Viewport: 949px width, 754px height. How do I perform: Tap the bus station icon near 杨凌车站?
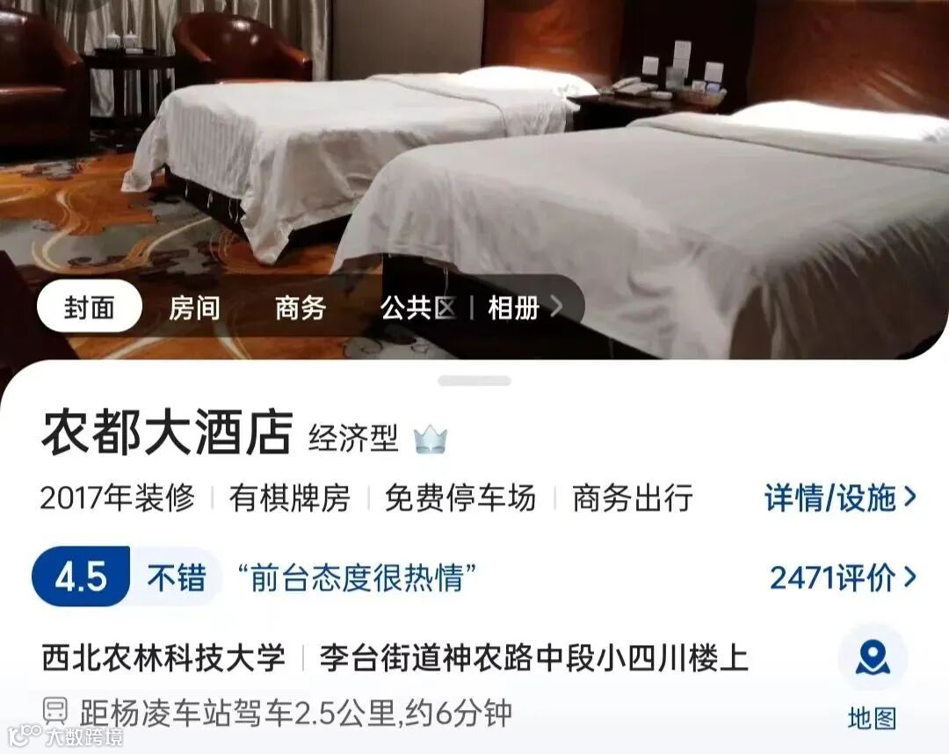click(x=55, y=710)
